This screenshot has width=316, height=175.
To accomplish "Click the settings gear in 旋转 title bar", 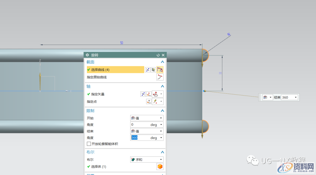I will [87, 55].
